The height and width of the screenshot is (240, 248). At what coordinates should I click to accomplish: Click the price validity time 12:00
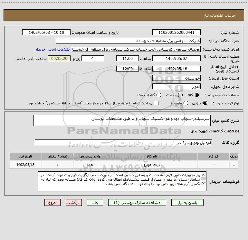click(128, 69)
